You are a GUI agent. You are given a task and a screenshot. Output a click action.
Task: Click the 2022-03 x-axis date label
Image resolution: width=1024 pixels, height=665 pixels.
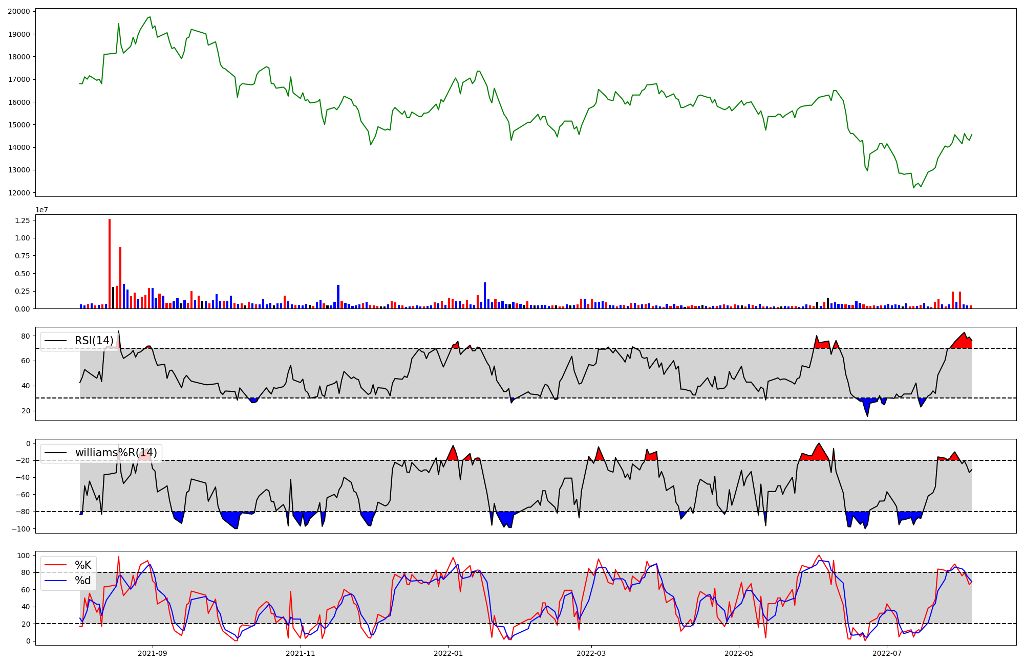[x=591, y=653]
